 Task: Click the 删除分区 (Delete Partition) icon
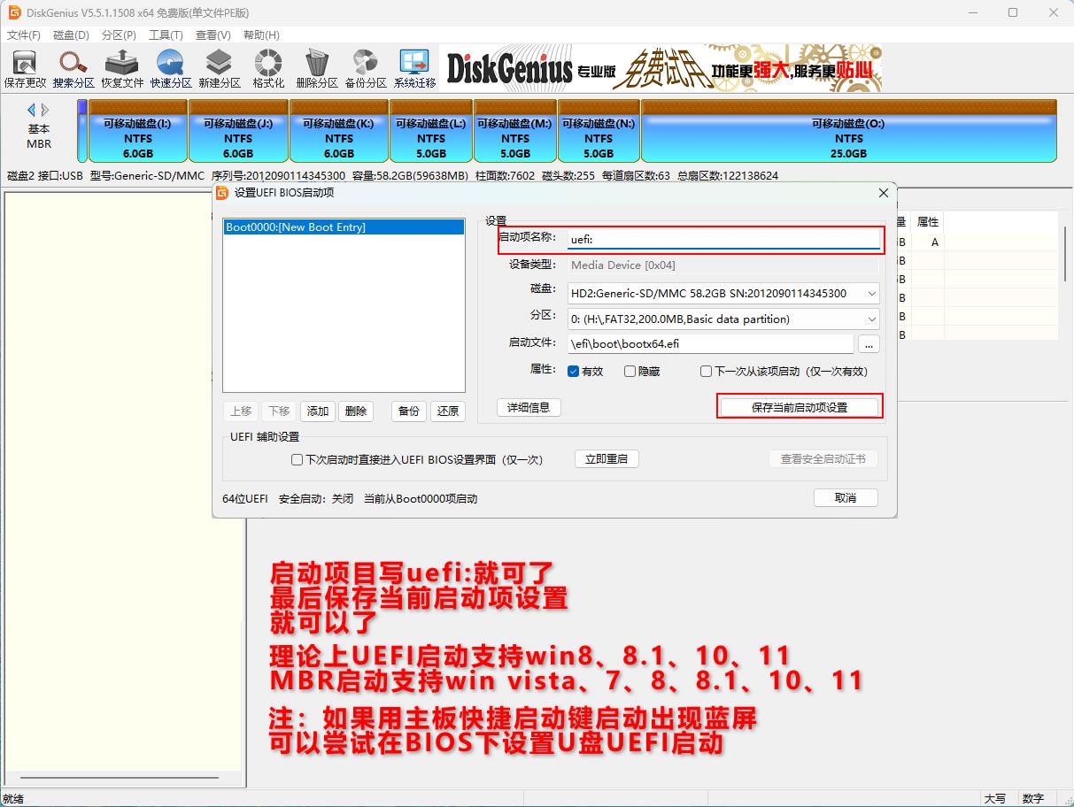point(317,68)
